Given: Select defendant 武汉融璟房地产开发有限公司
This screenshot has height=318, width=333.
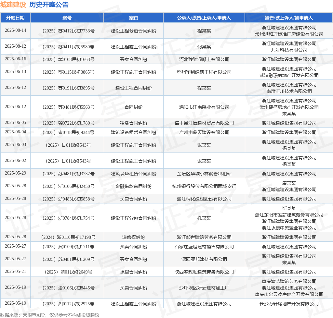Looking at the screenshot, I should 289,75.
